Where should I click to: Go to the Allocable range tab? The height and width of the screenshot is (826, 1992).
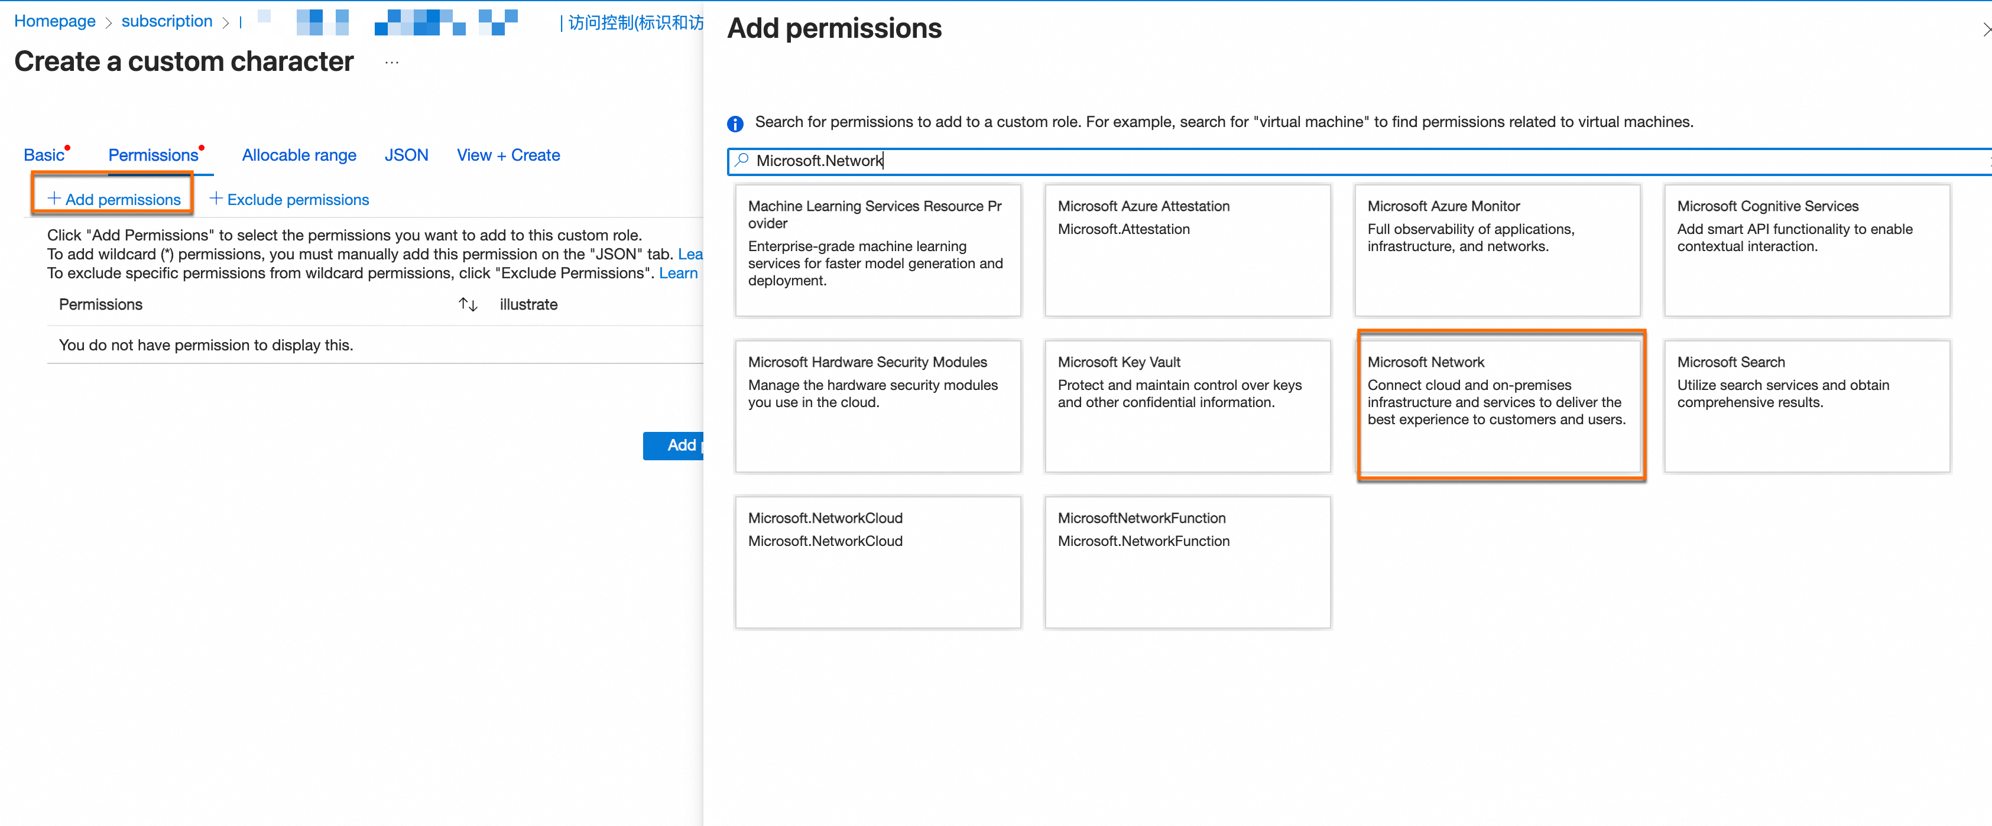tap(299, 155)
